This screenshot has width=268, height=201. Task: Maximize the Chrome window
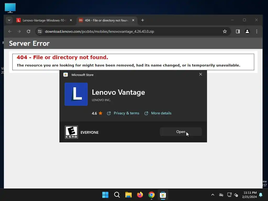tap(244, 20)
